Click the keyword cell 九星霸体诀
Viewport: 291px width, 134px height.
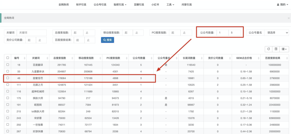click(38, 72)
